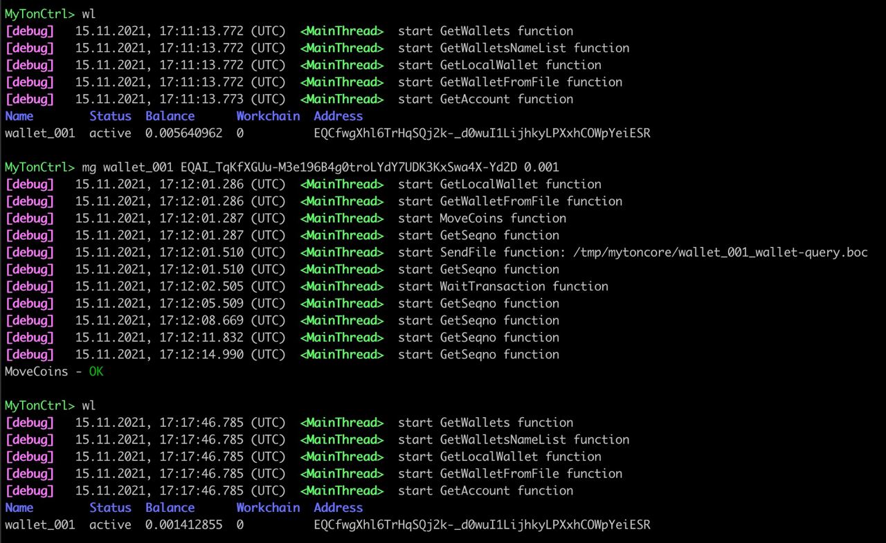This screenshot has height=543, width=886.
Task: Click balance value 0.005640962
Action: [184, 133]
